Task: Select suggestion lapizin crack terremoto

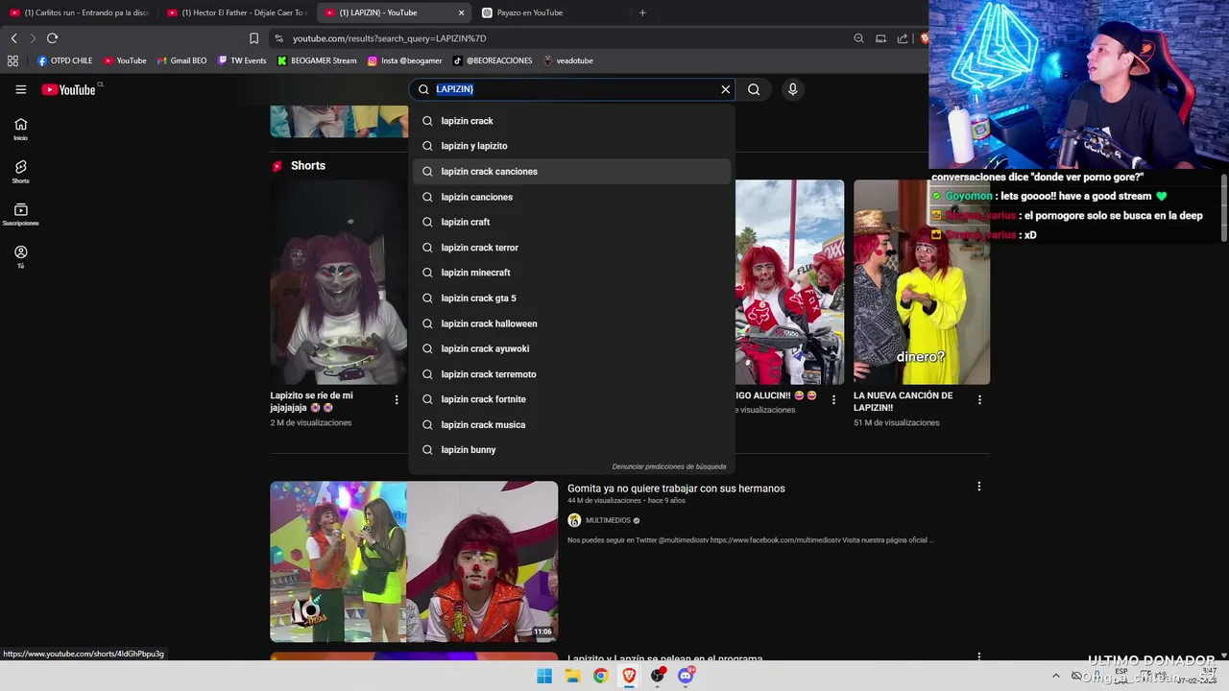Action: (571, 374)
